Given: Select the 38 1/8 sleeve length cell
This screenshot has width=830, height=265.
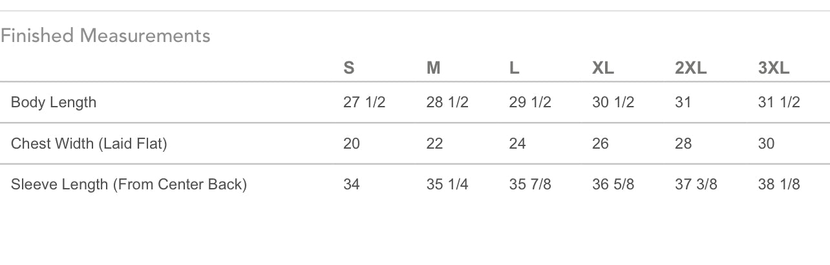Looking at the screenshot, I should [x=779, y=184].
